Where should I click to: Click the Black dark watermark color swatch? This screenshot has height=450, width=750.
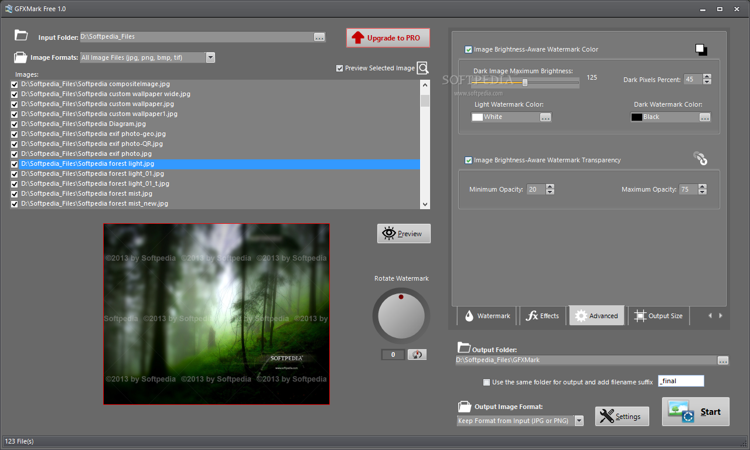pyautogui.click(x=637, y=117)
